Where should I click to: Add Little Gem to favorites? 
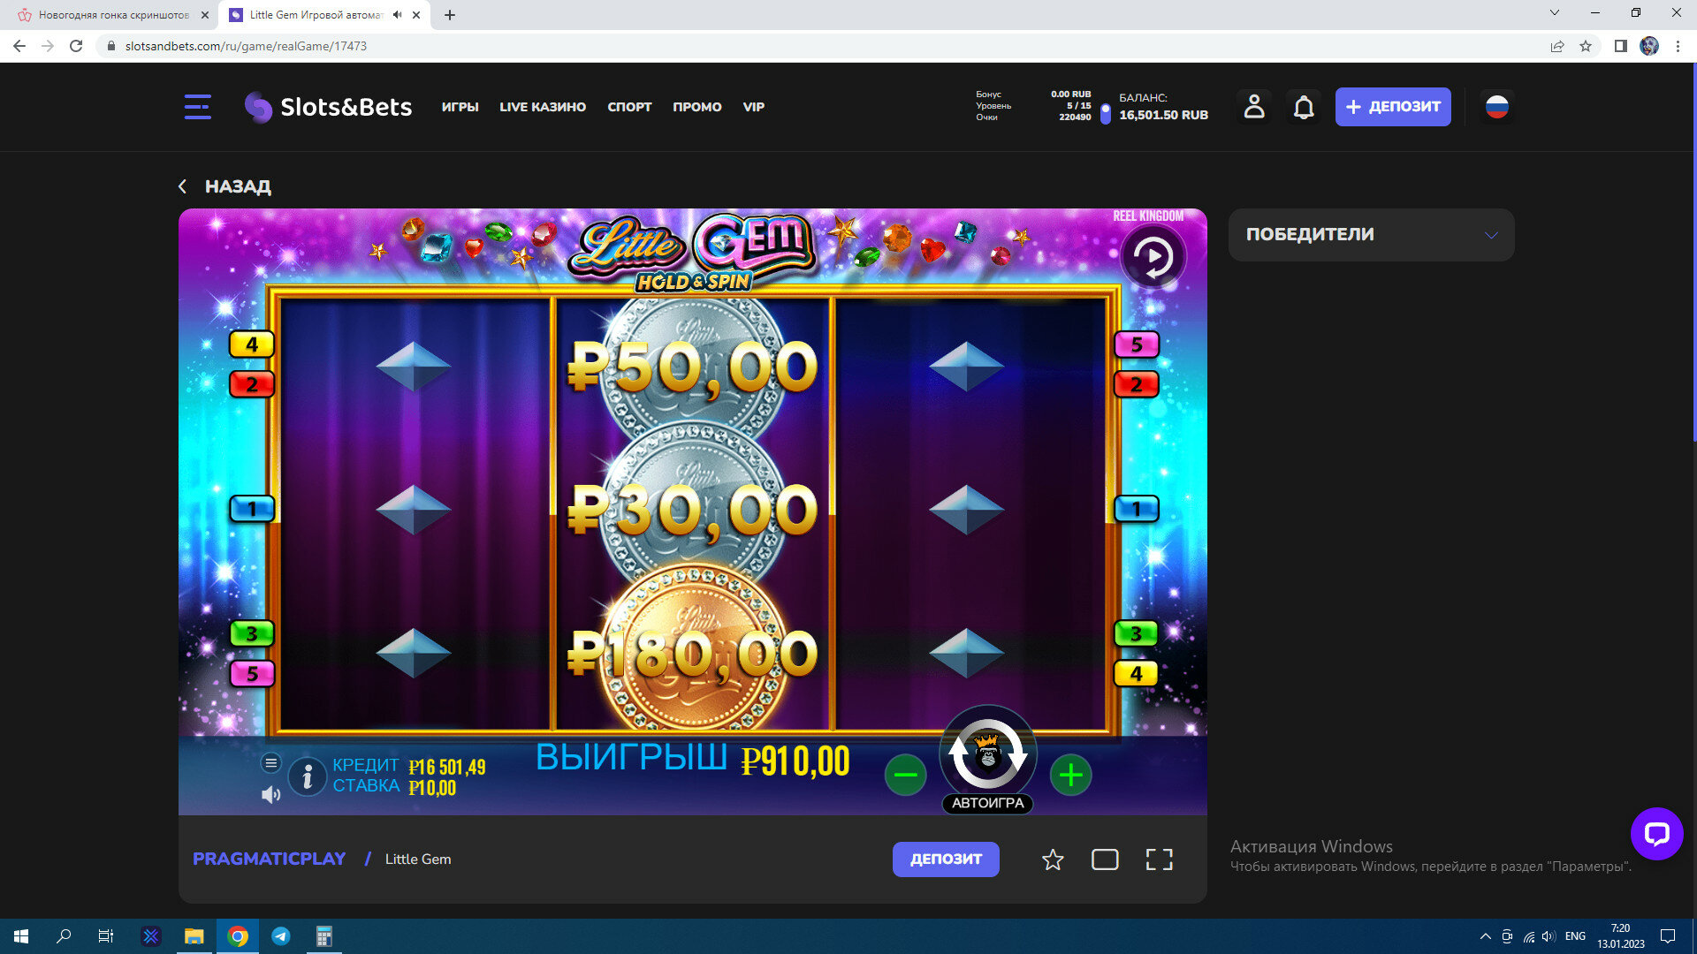coord(1052,859)
